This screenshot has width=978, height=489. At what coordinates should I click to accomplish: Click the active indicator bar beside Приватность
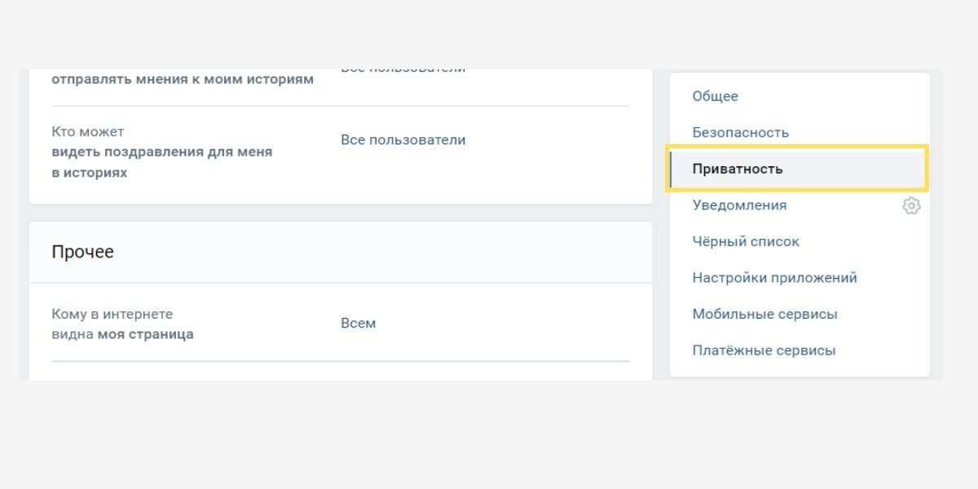coord(671,169)
